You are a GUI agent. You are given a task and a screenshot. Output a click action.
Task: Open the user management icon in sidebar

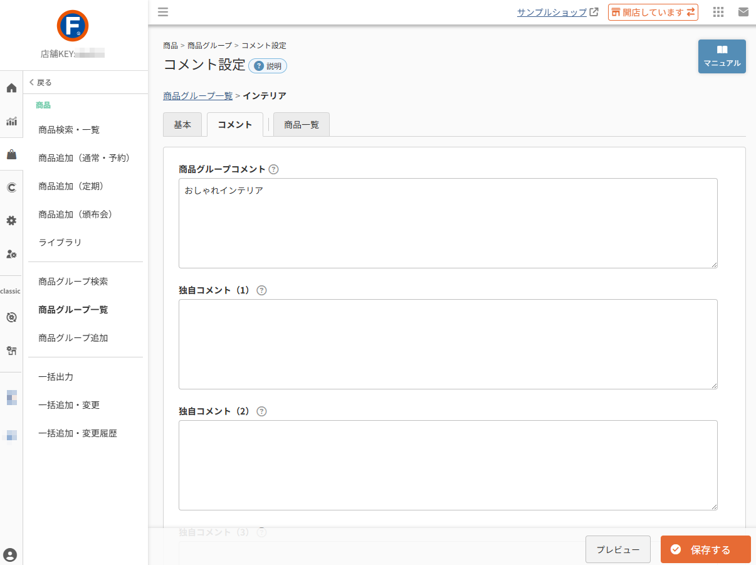click(x=11, y=254)
